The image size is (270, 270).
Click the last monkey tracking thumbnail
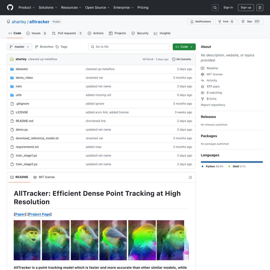(x=173, y=240)
